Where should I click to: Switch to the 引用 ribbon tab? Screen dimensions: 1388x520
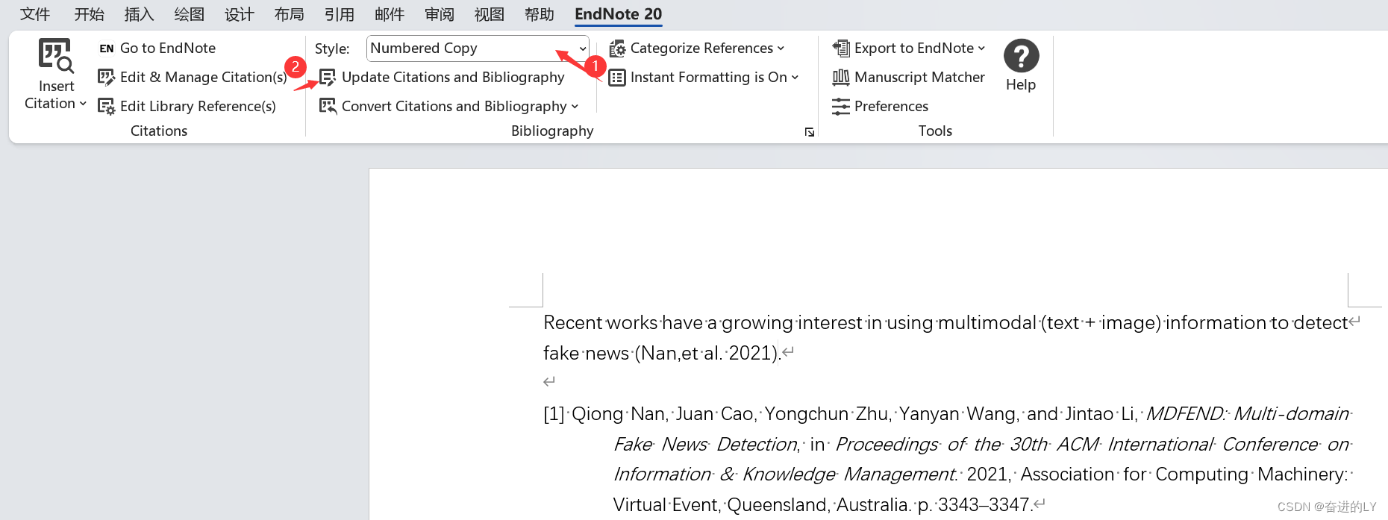point(339,14)
